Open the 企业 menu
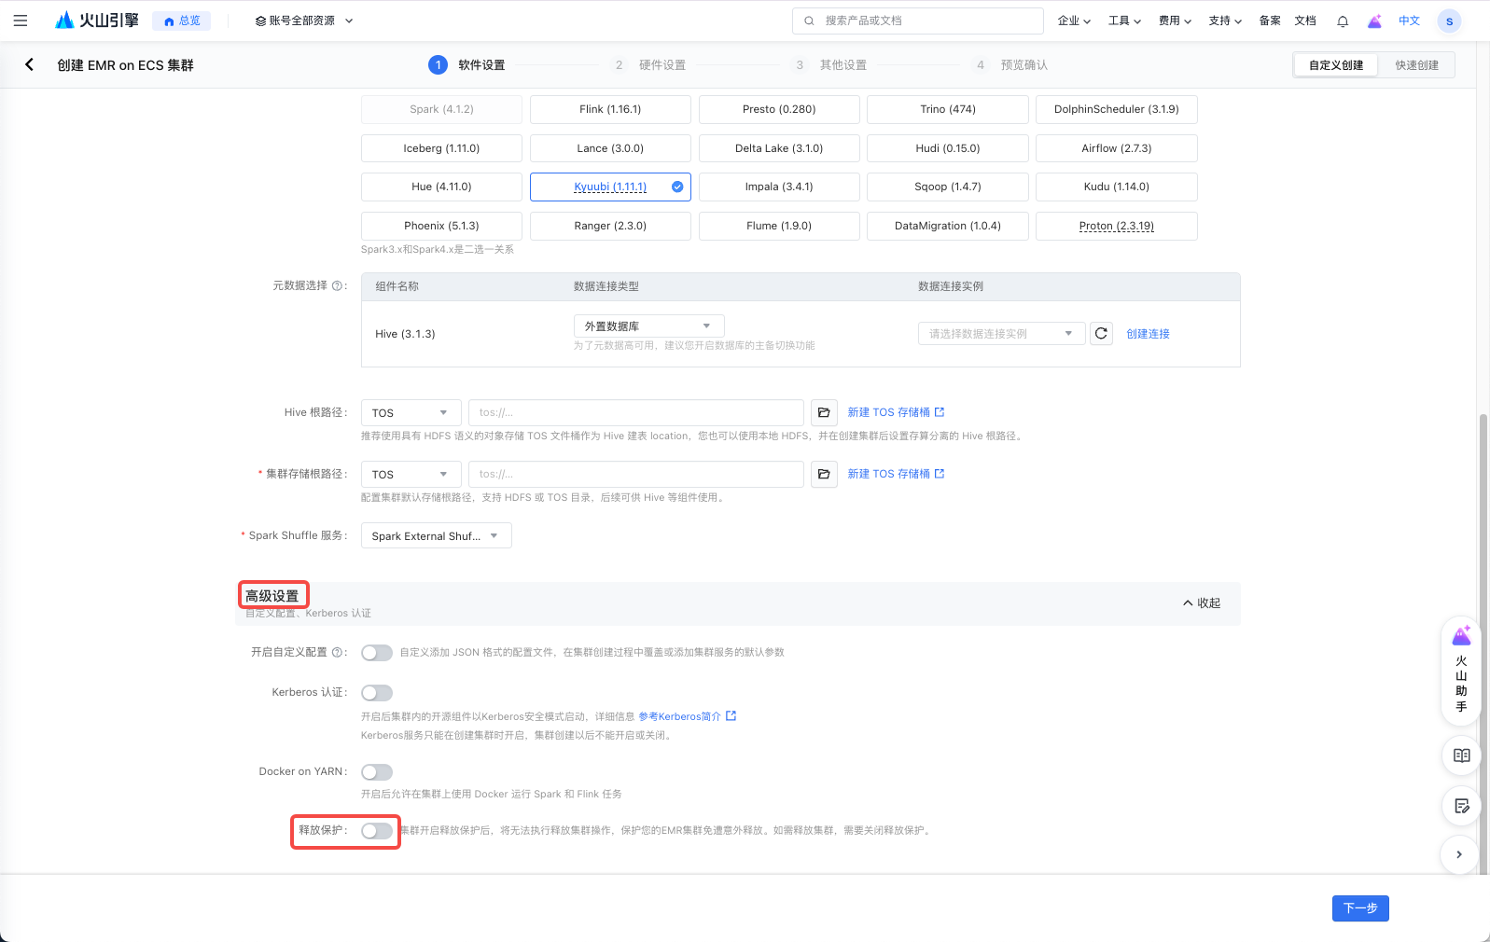The image size is (1490, 942). point(1074,21)
